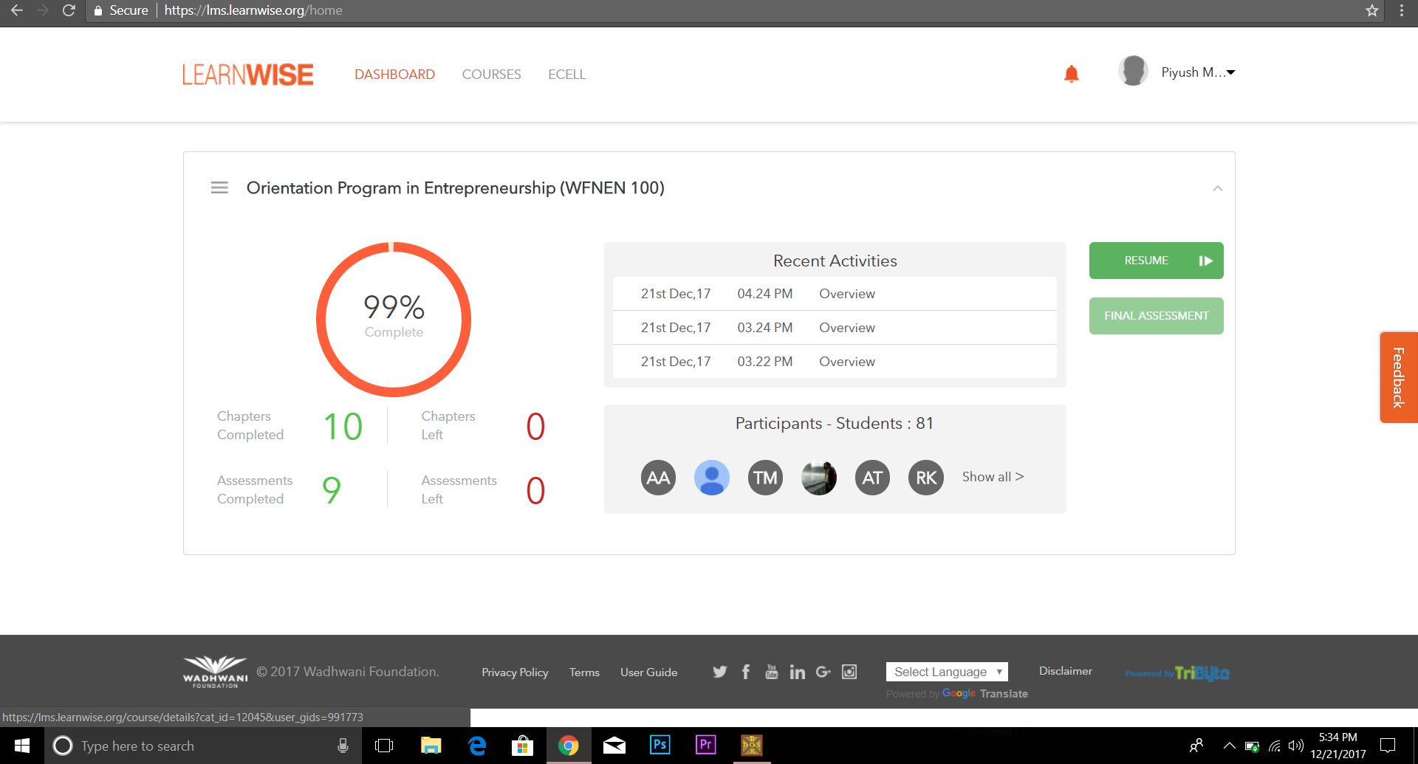Open the Windows Store taskbar icon
1418x764 pixels.
coord(522,746)
